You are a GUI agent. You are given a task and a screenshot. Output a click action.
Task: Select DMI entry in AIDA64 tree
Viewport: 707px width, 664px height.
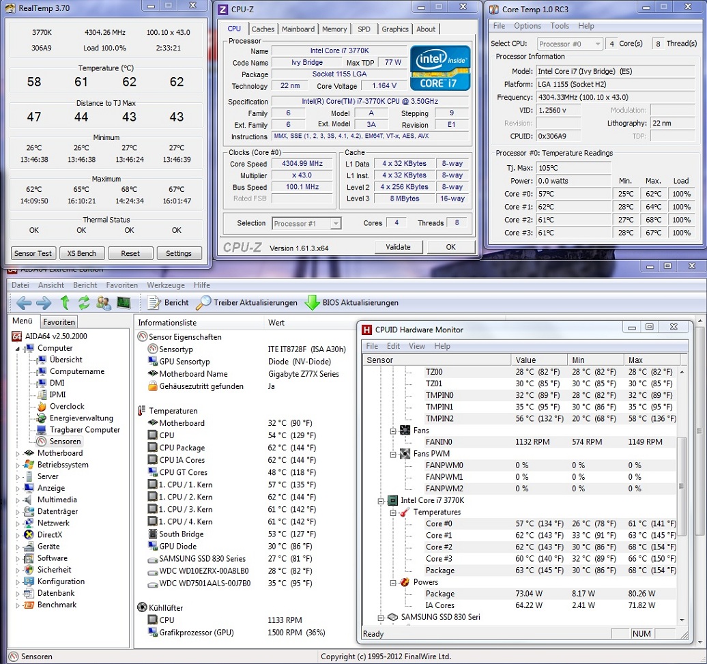click(57, 383)
